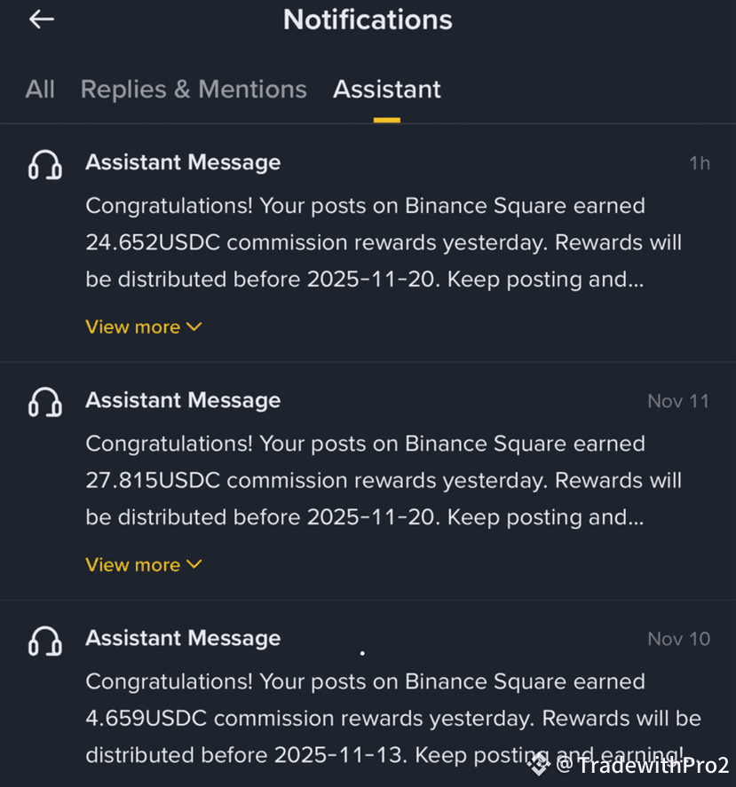Switch to the All tab
Image resolution: width=736 pixels, height=787 pixels.
(40, 89)
